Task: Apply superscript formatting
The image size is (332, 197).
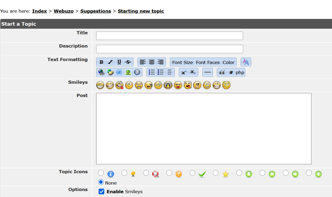Action: (x=184, y=72)
